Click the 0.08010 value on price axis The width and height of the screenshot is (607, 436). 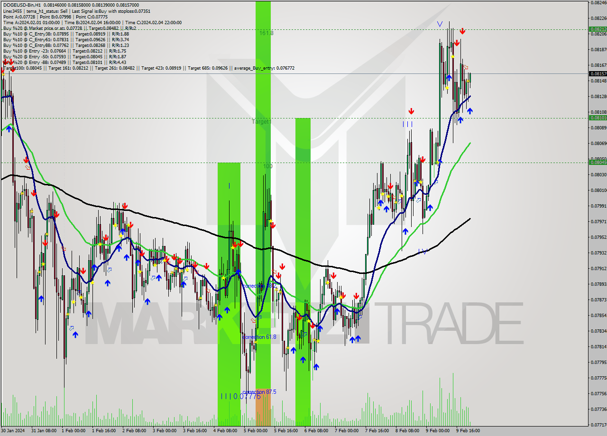[599, 190]
